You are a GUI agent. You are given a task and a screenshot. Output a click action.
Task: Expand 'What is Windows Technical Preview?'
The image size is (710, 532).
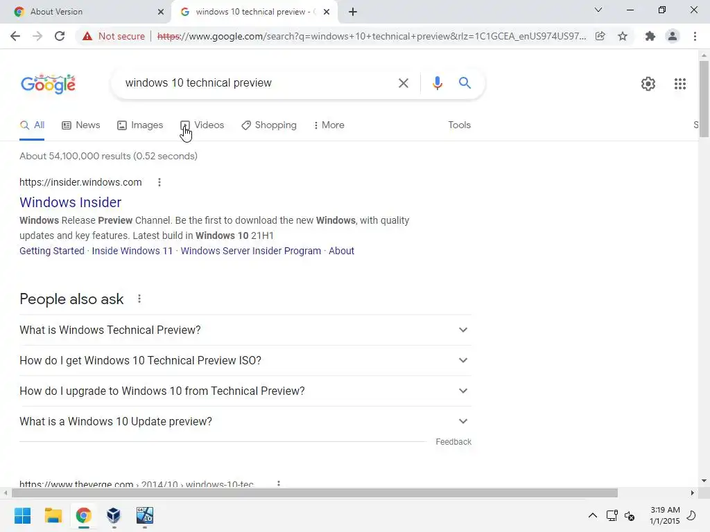coord(245,330)
